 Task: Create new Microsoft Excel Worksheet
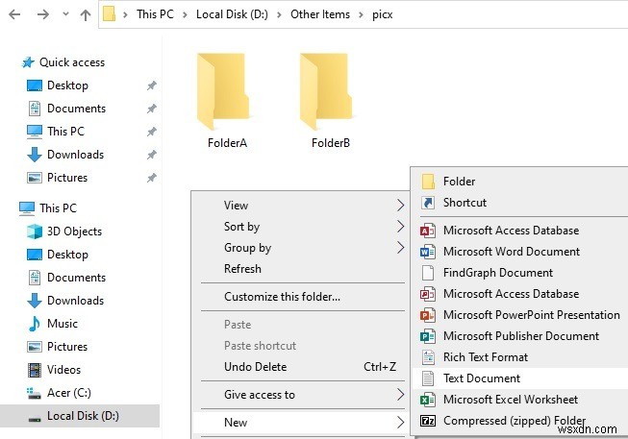click(x=520, y=400)
